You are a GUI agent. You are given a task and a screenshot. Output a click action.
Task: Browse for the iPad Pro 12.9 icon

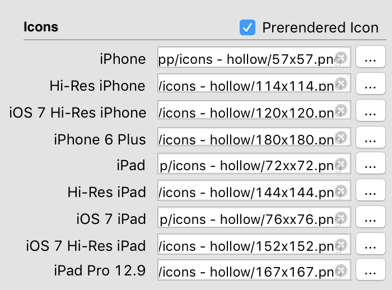click(371, 272)
